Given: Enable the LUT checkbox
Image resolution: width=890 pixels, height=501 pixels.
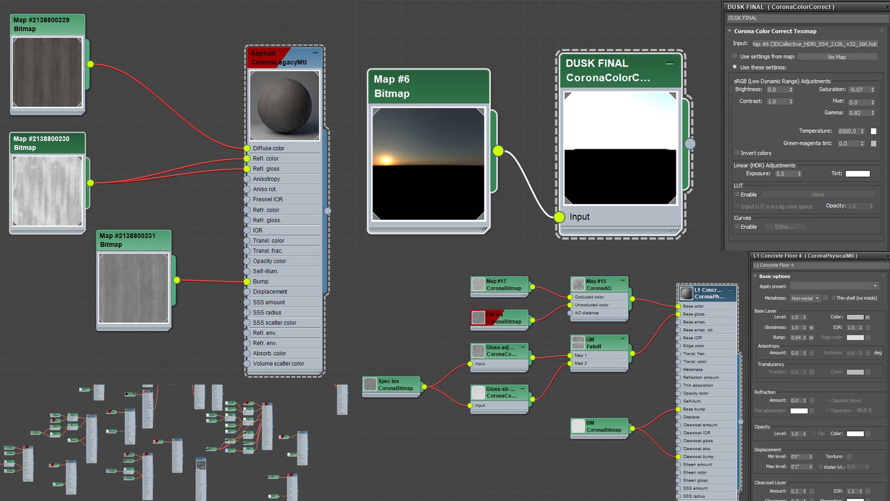Looking at the screenshot, I should pos(737,194).
